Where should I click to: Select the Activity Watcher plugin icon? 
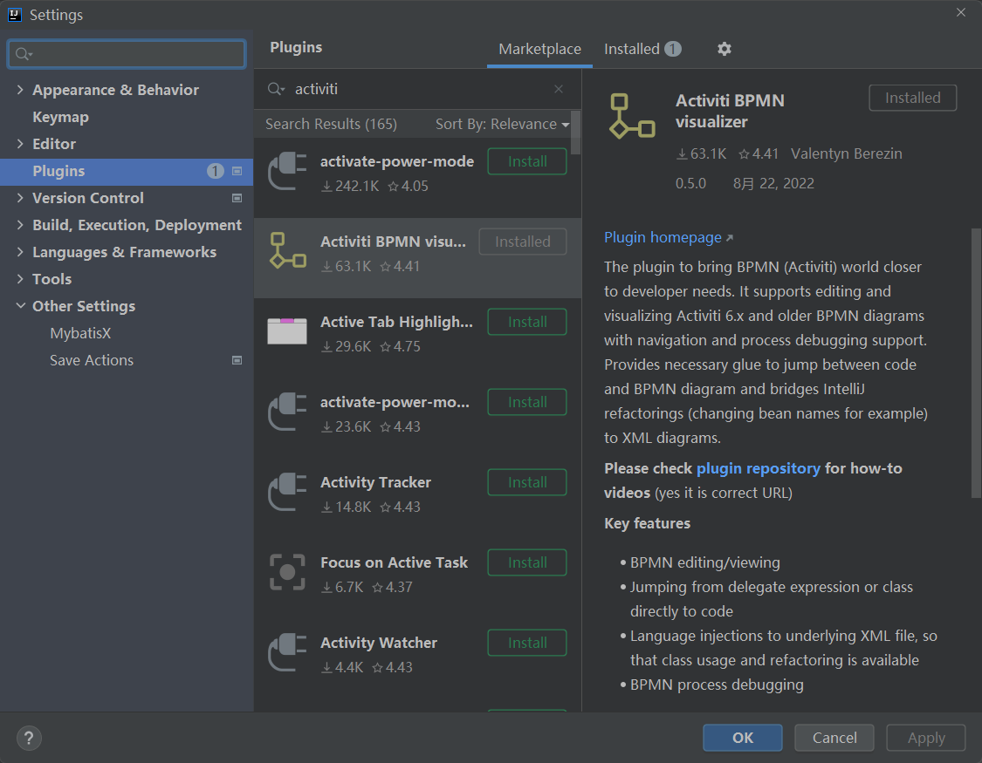(287, 652)
